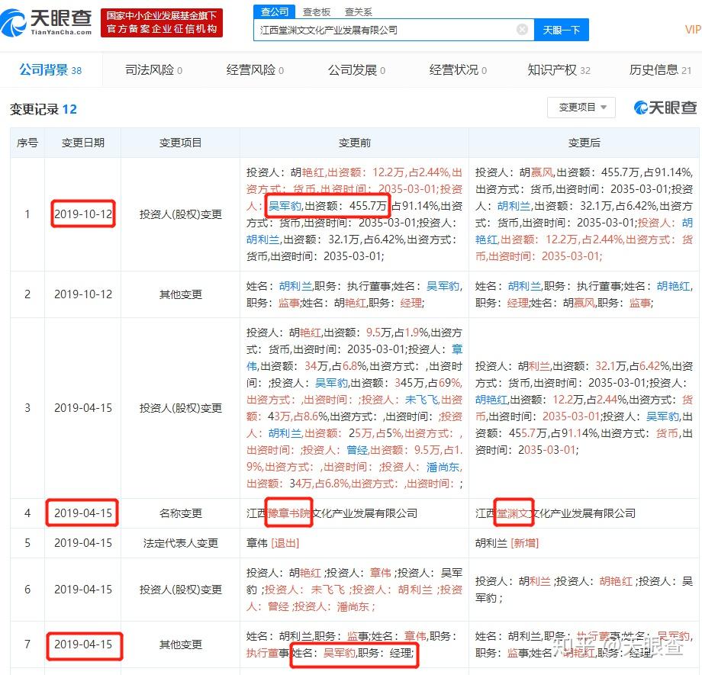Image resolution: width=702 pixels, height=675 pixels.
Task: Open the 经营风险 tab
Action: tap(253, 69)
